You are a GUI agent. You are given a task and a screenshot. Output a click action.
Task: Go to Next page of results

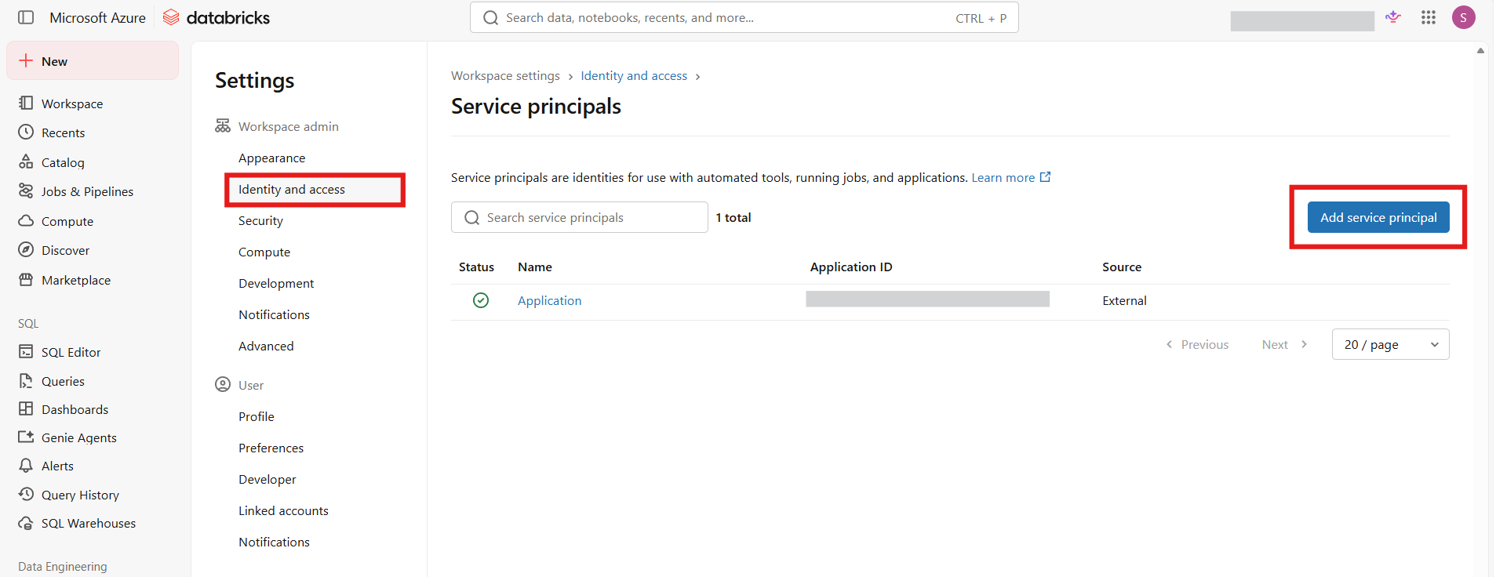(1284, 344)
